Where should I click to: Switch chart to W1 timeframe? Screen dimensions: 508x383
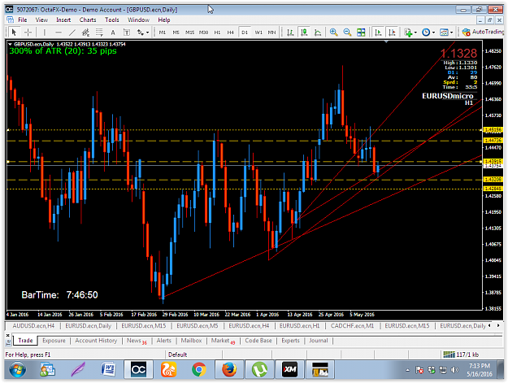(x=258, y=32)
